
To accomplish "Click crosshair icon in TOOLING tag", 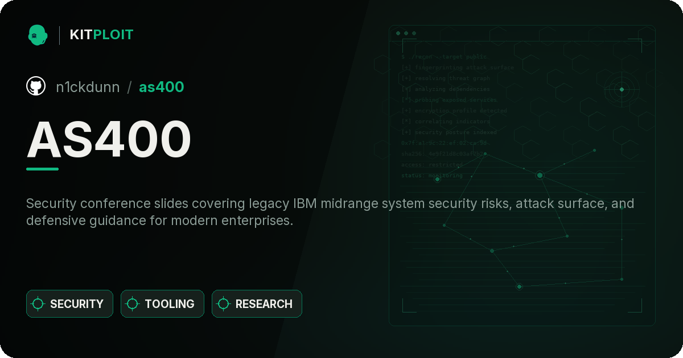I will point(133,304).
